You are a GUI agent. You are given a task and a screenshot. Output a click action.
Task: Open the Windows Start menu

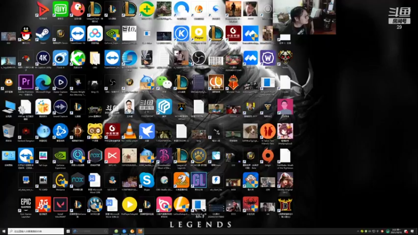pos(4,231)
